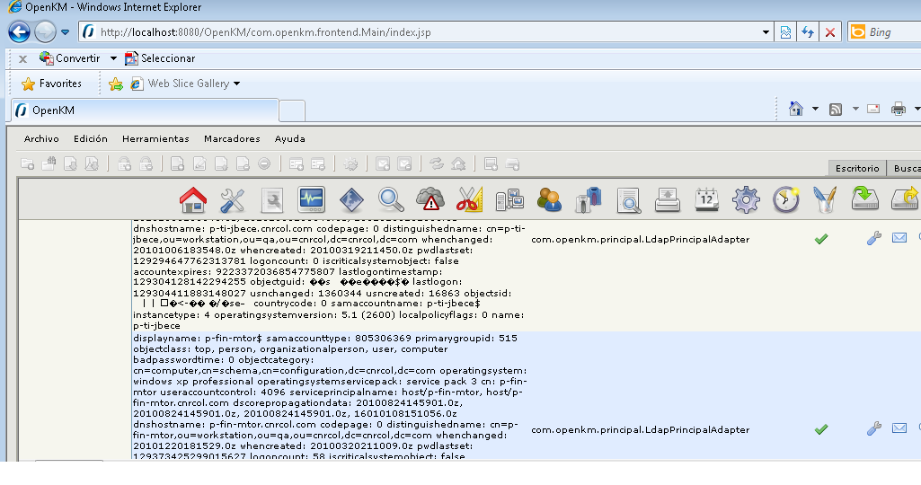
Task: Open the shirts and ties roles icon
Action: (589, 200)
